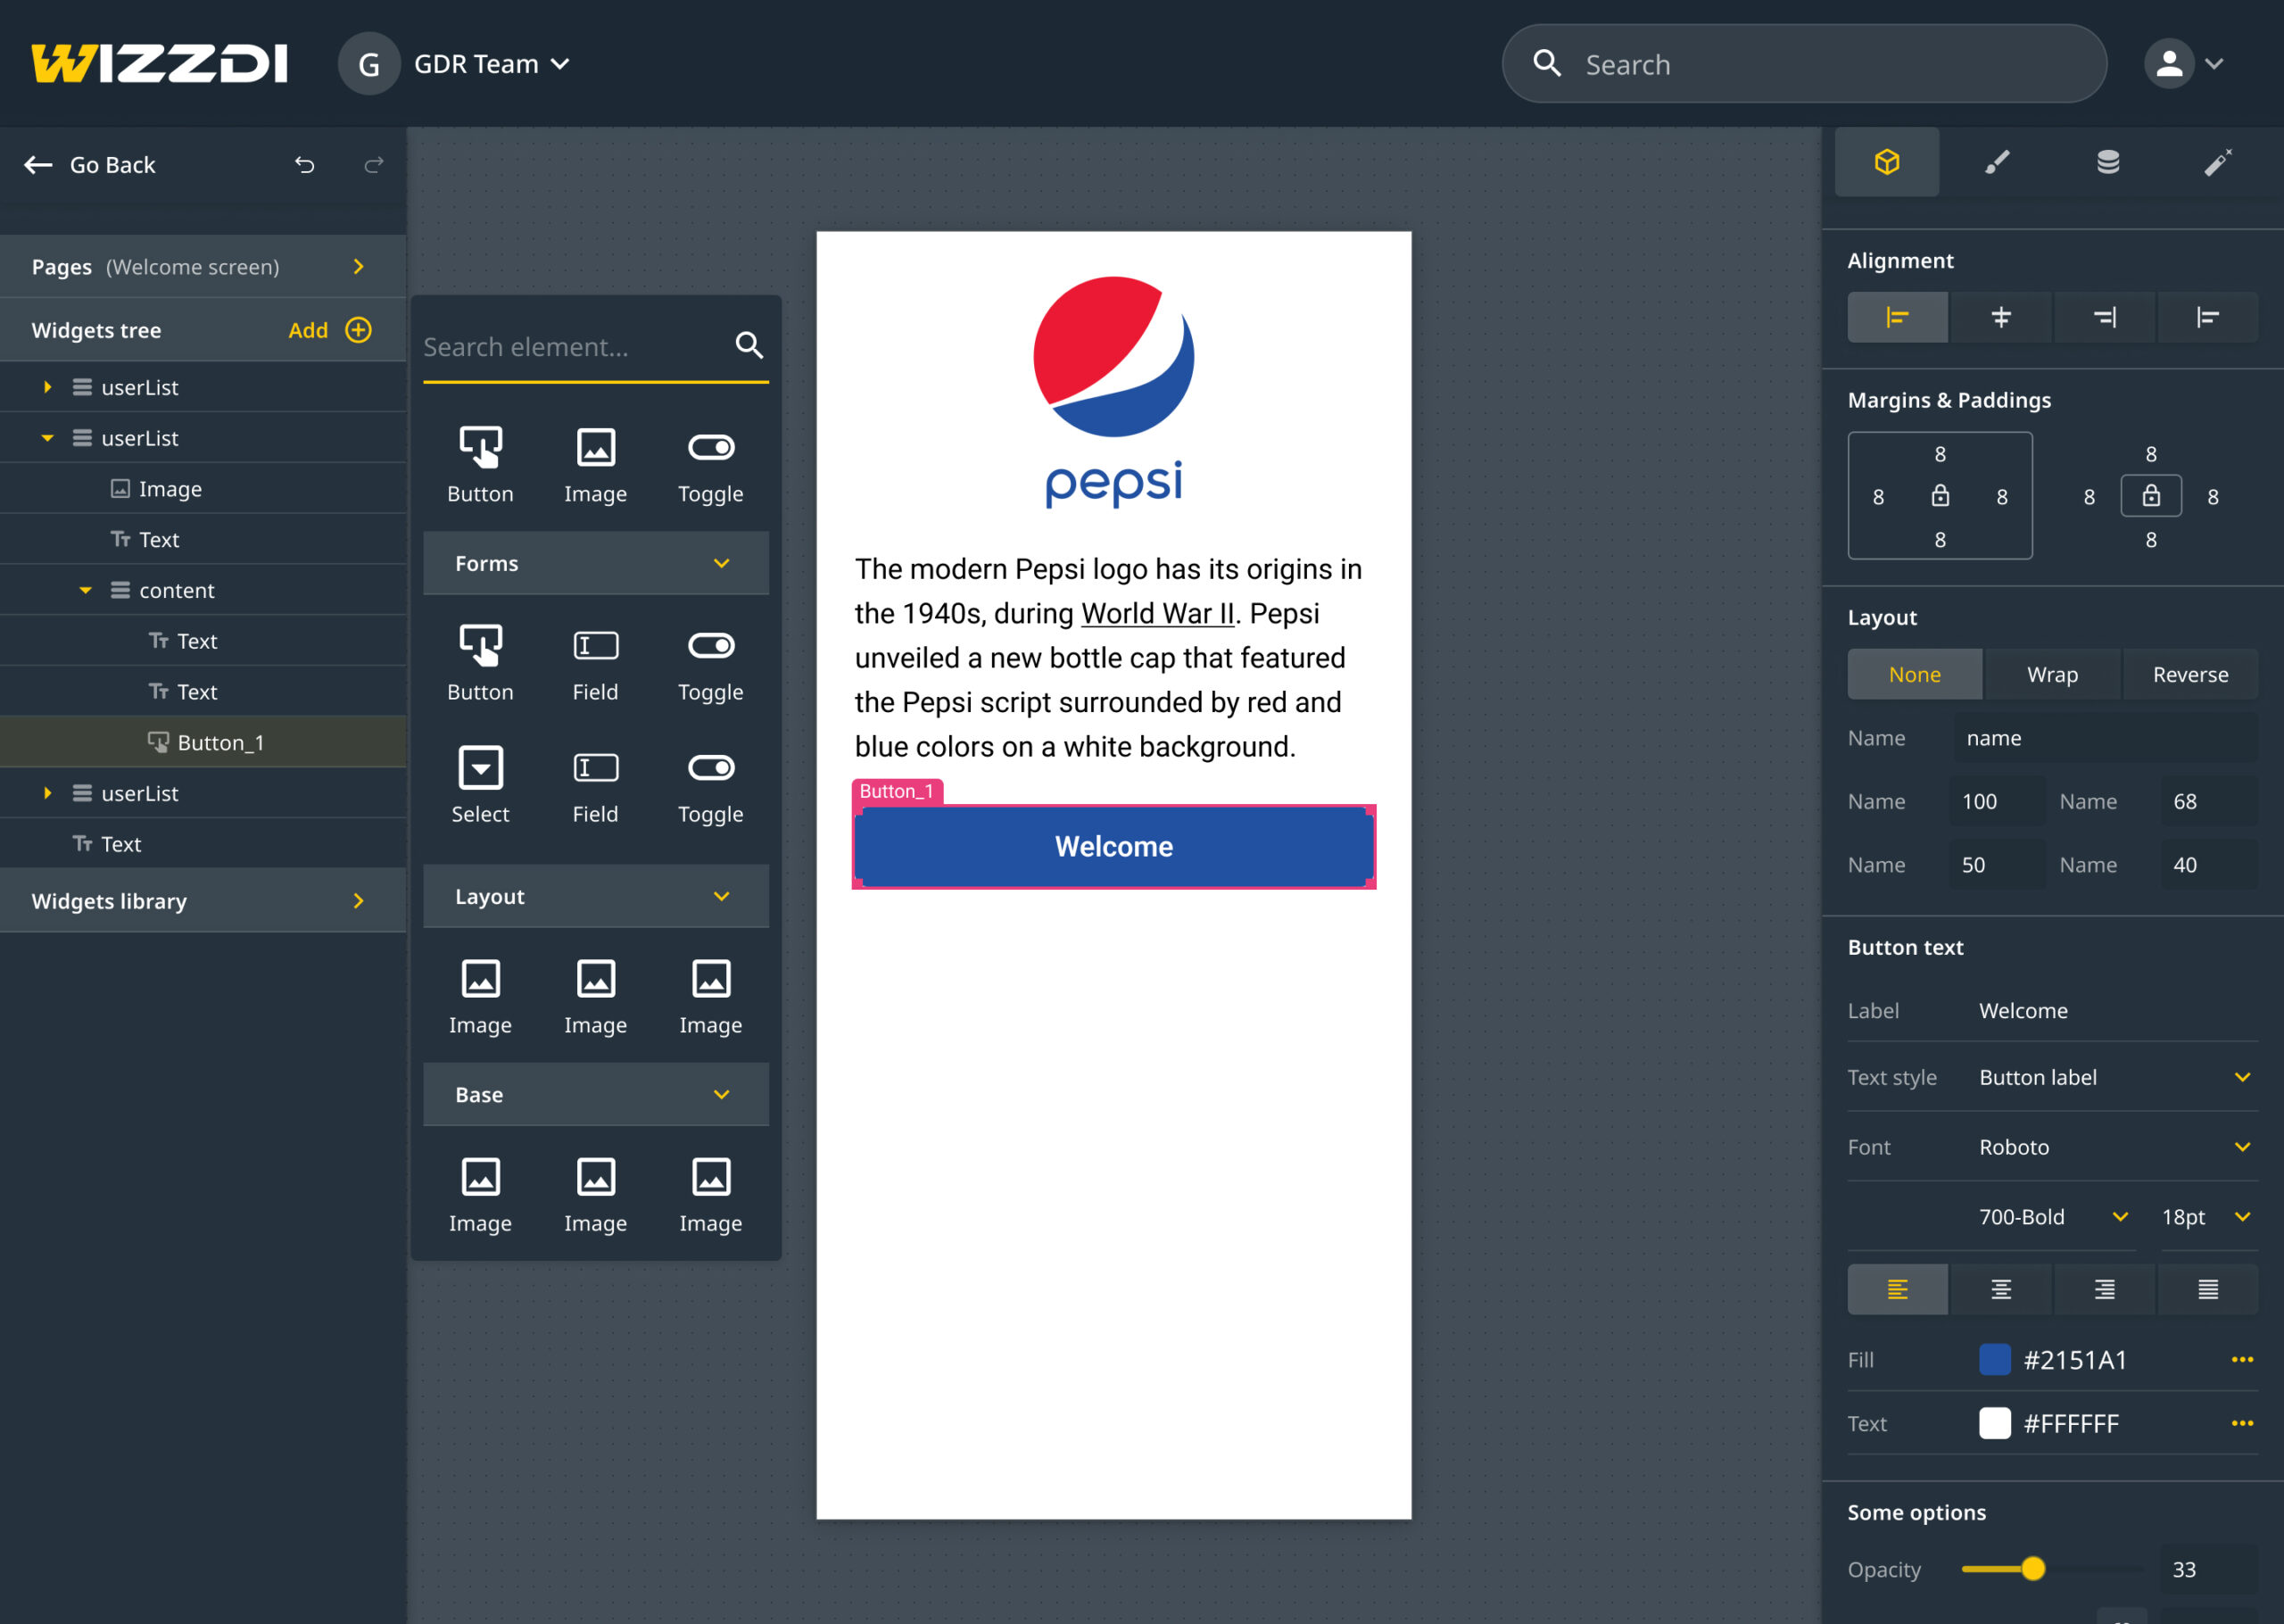Collapse the content node arrow
2284x1624 pixels.
86,590
